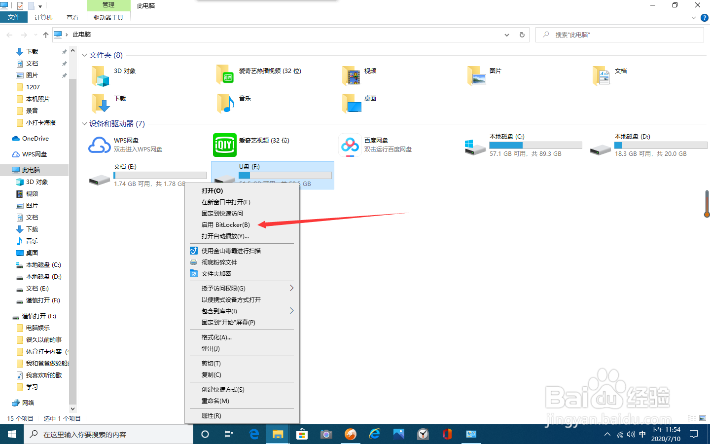This screenshot has height=444, width=710.
Task: Open the 3D 对象 folder icon
Action: (100, 76)
